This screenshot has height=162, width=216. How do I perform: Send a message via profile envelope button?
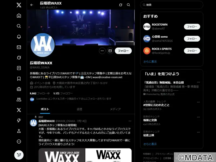[x=110, y=51]
